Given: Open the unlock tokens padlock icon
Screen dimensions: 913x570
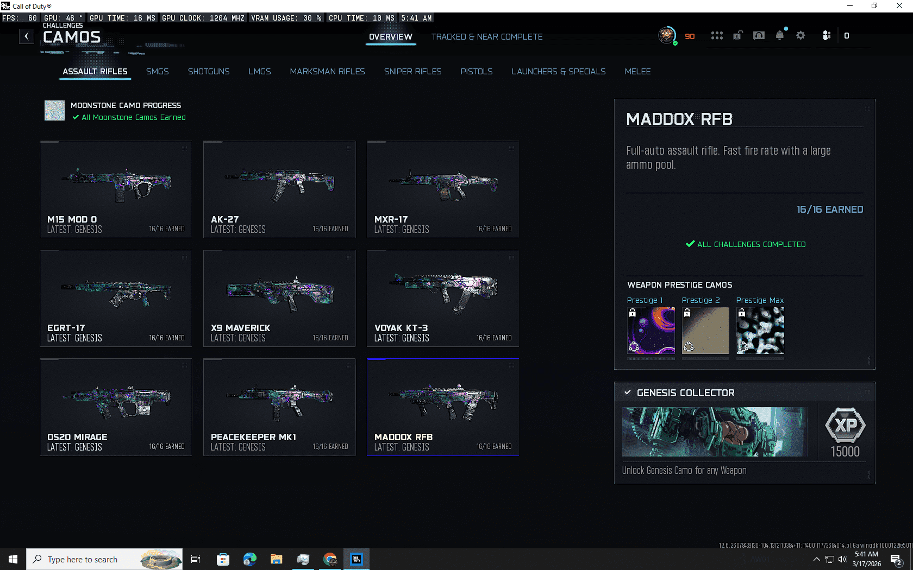Looking at the screenshot, I should point(737,36).
